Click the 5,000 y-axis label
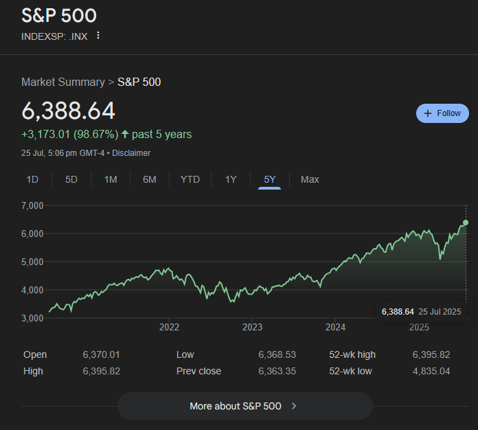478x430 pixels. [32, 262]
